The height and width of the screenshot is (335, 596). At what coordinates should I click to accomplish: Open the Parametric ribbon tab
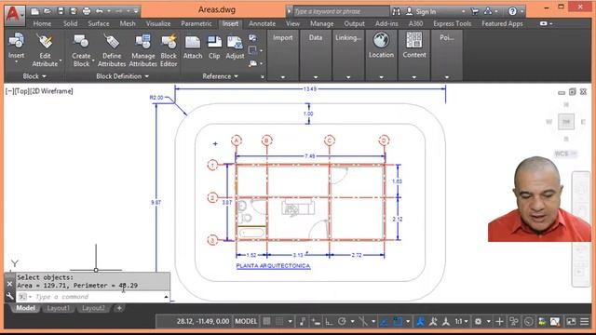[196, 23]
